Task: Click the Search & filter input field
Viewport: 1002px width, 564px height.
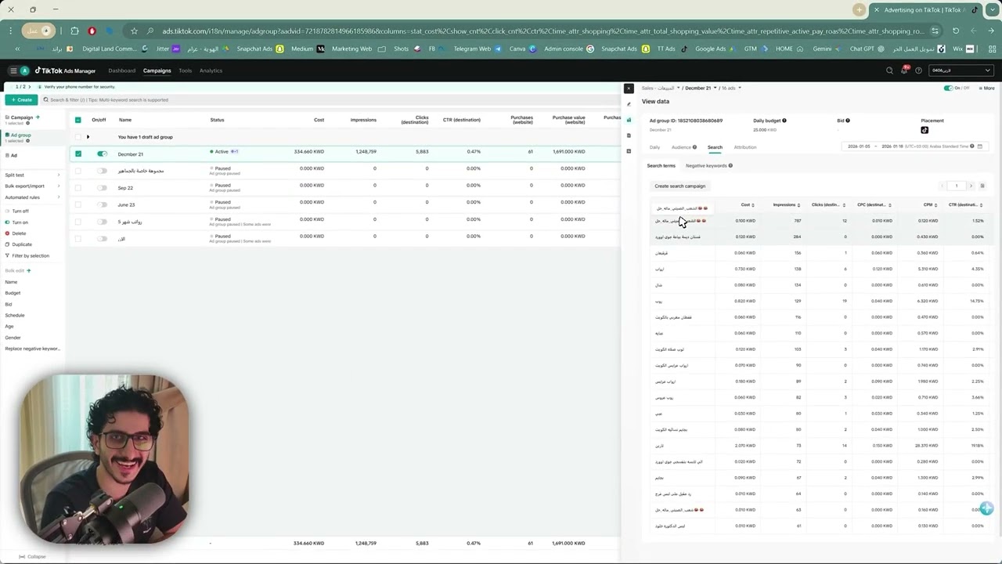Action: 329,99
